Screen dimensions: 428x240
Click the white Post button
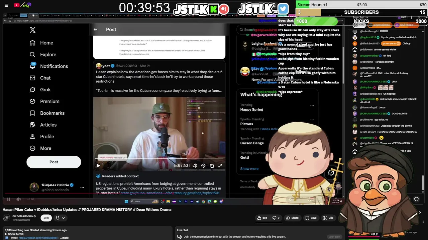click(54, 162)
